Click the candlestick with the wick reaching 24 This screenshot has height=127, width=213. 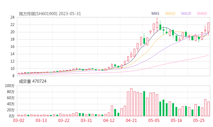pos(157,25)
